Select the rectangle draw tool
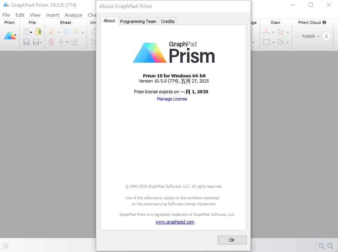This screenshot has width=338, height=252. click(267, 42)
